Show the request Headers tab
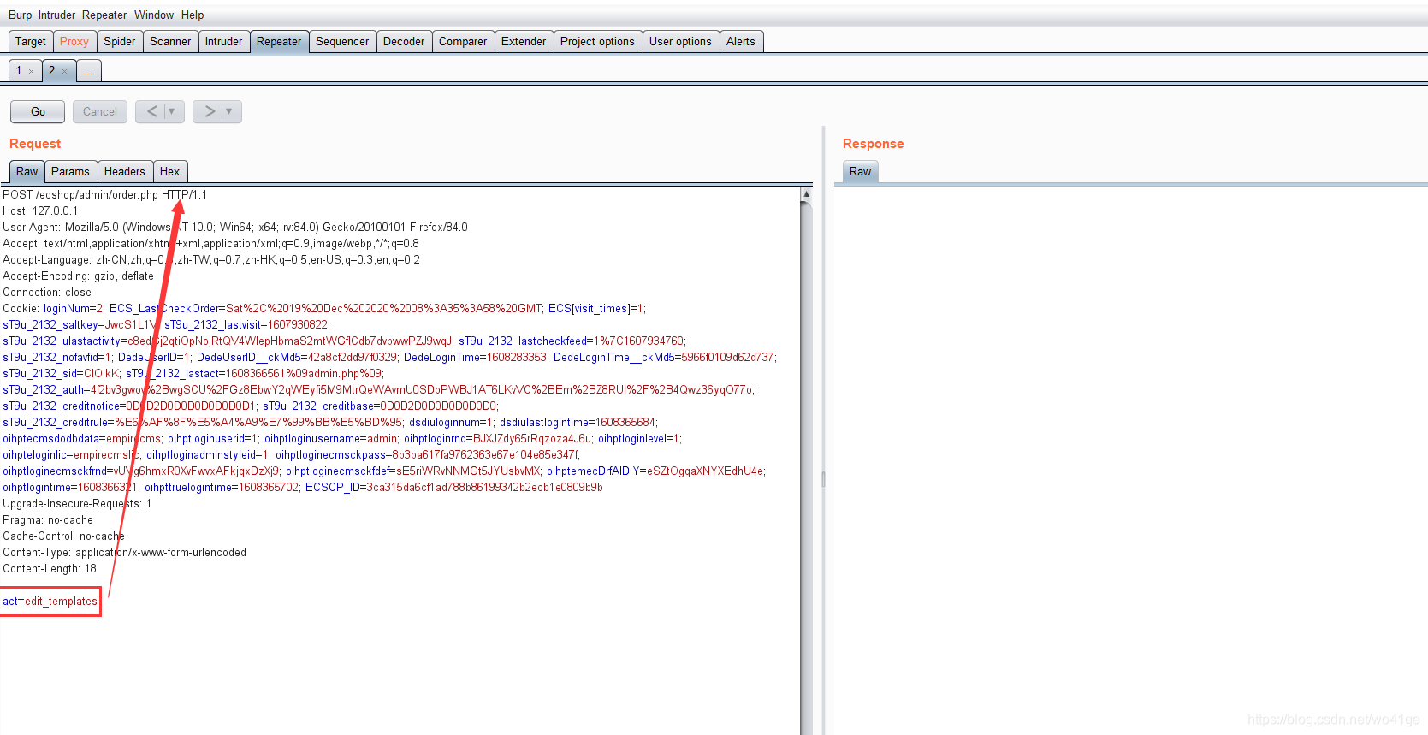This screenshot has width=1428, height=735. (x=125, y=171)
